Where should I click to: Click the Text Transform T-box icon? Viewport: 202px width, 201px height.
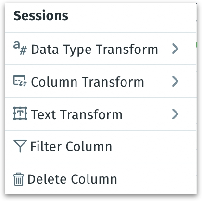point(20,113)
